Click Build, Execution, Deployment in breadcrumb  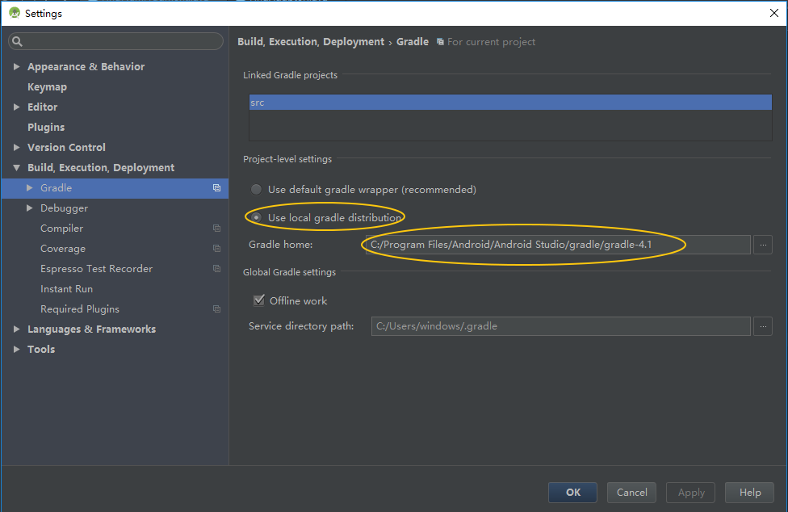[x=311, y=42]
